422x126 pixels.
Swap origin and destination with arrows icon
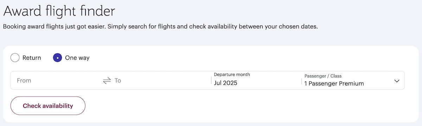107,81
